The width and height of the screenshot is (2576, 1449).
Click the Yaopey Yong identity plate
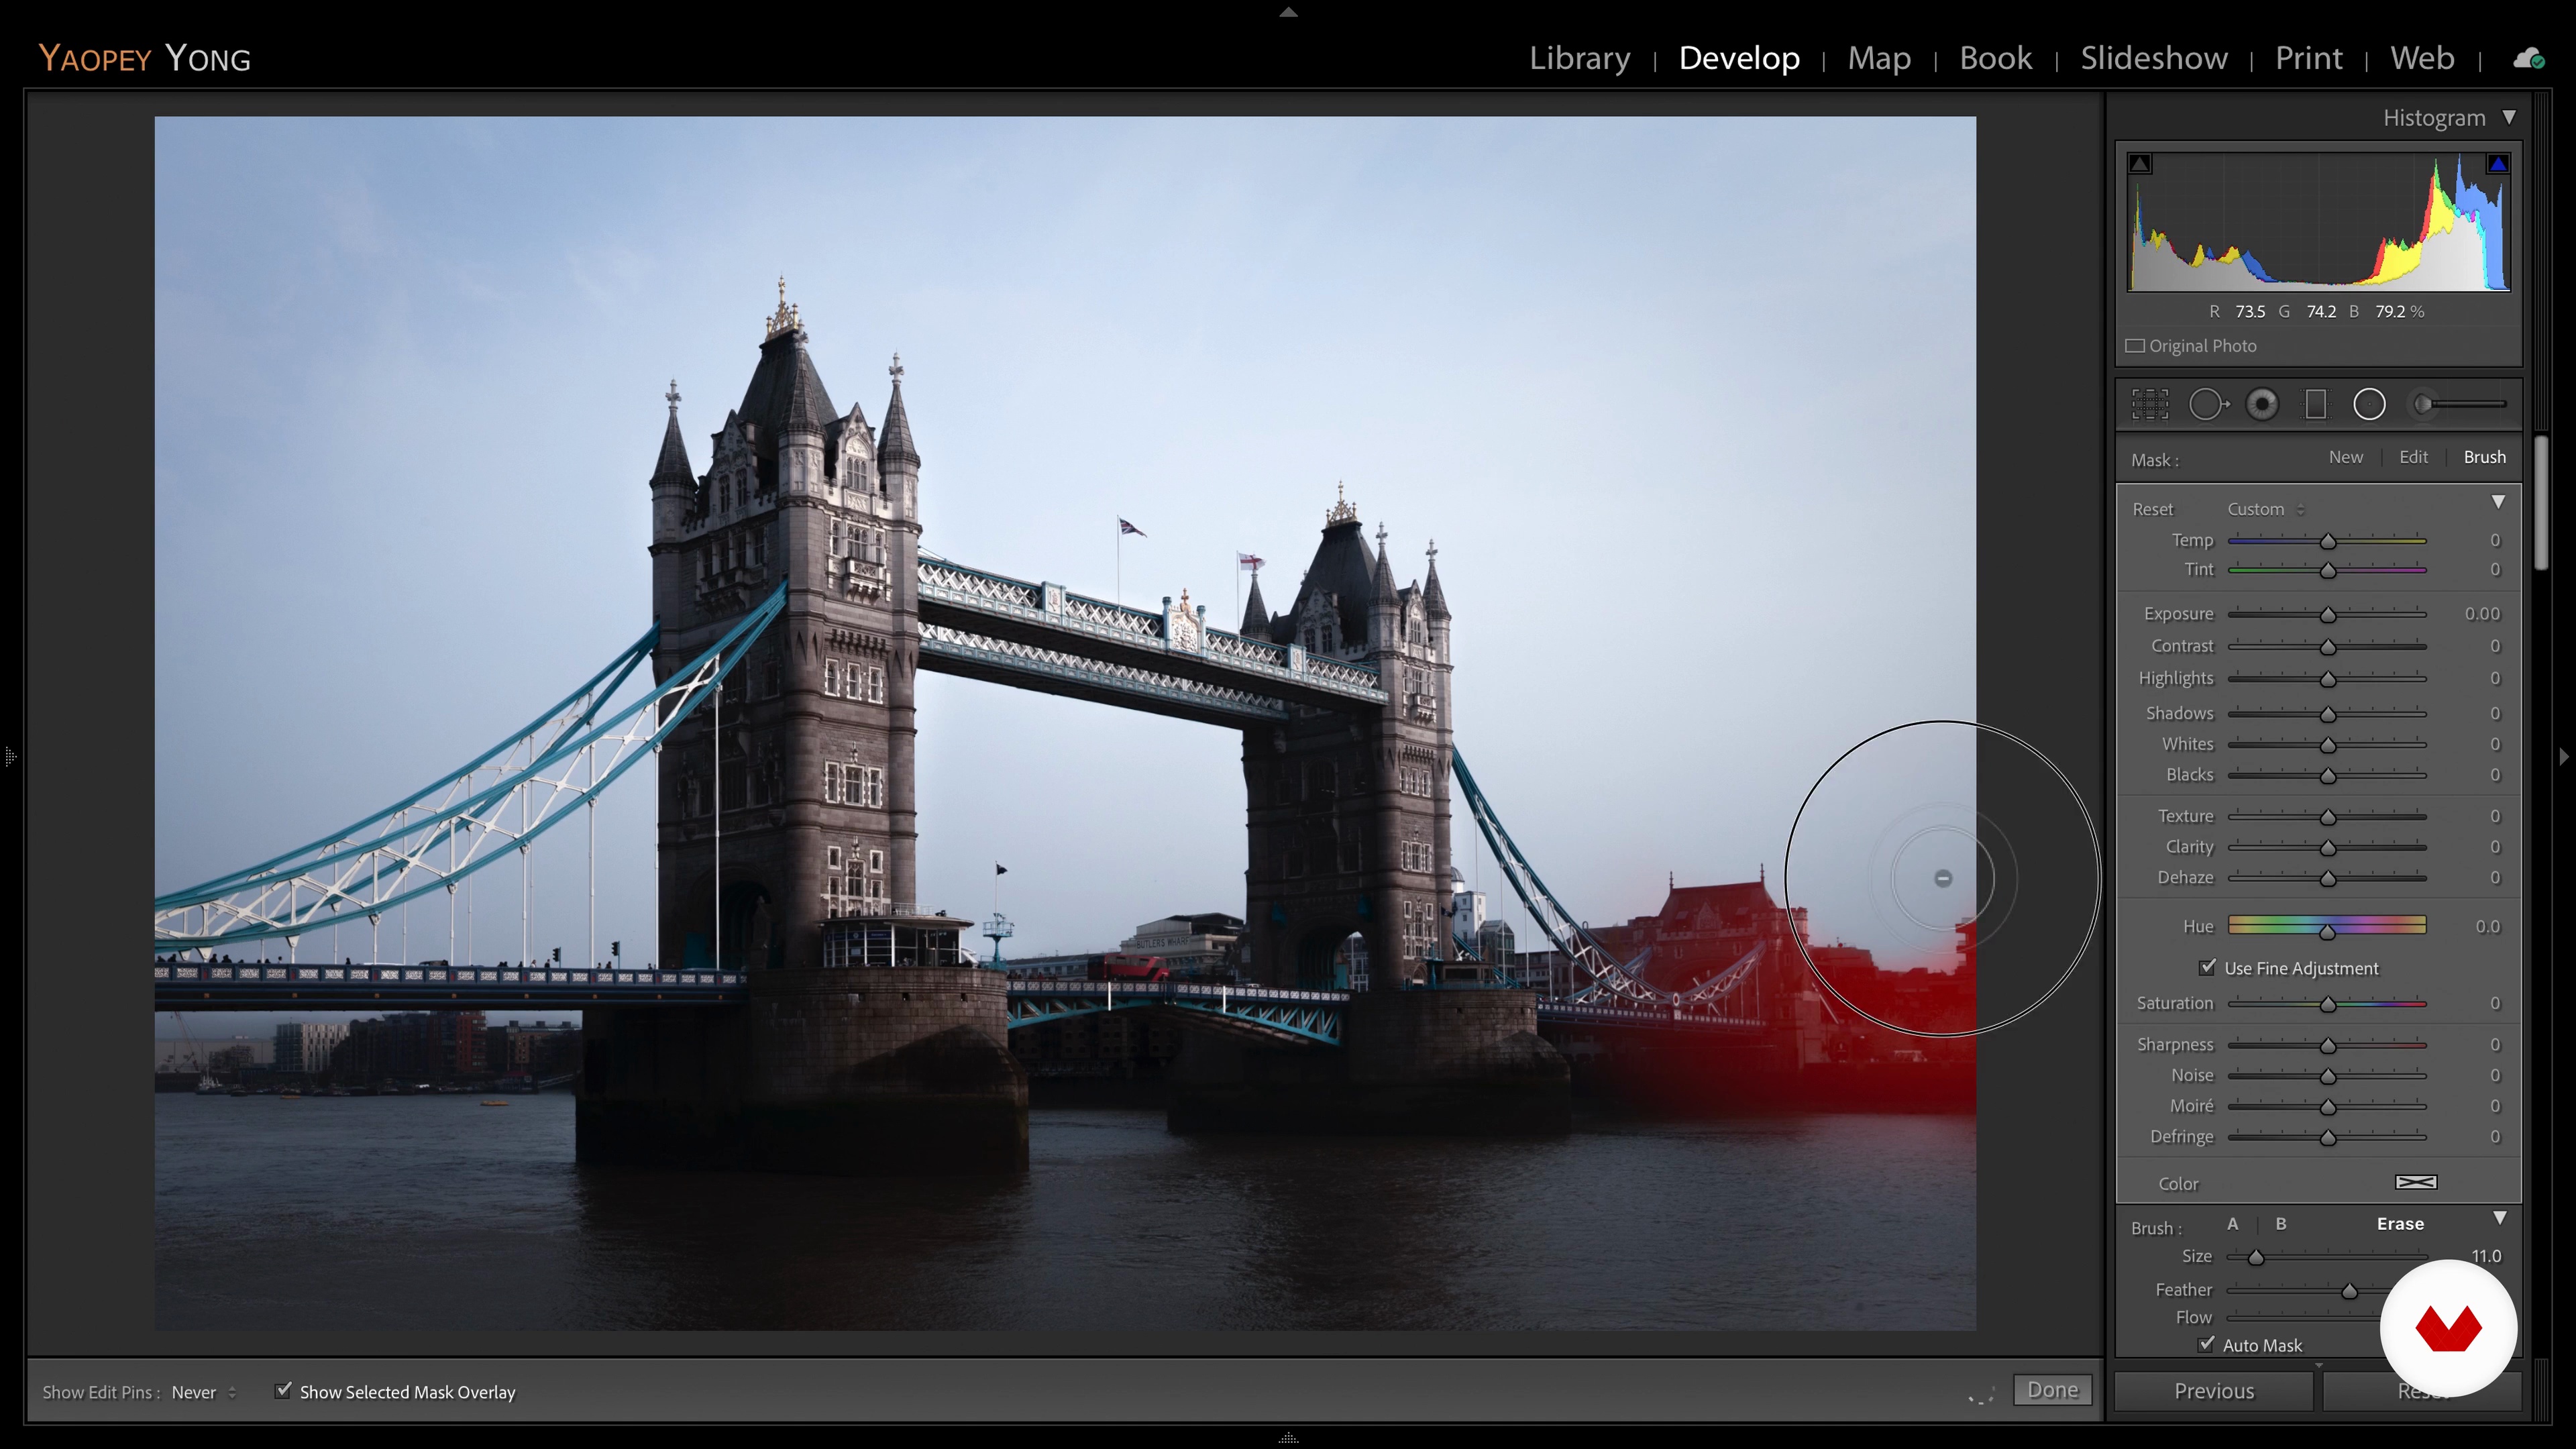[144, 58]
